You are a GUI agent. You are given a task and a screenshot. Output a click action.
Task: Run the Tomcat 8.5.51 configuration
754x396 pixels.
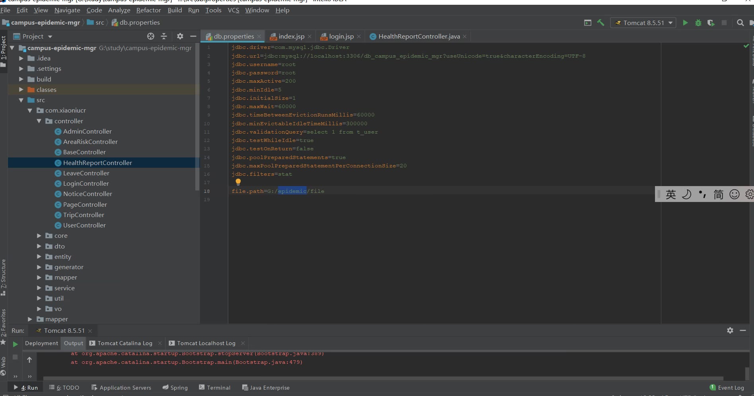[685, 23]
